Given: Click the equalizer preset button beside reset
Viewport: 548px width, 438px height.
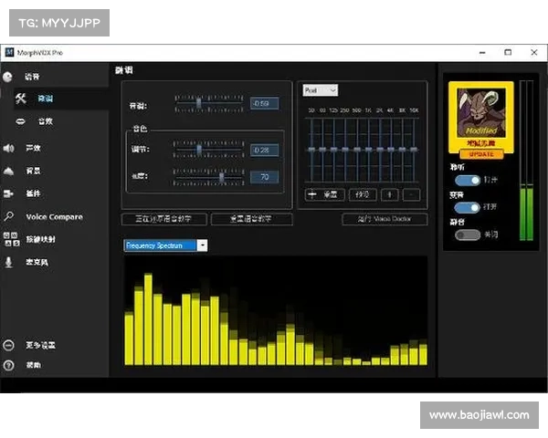Looking at the screenshot, I should point(363,194).
